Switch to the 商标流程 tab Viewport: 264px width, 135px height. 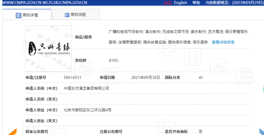[x=75, y=14]
